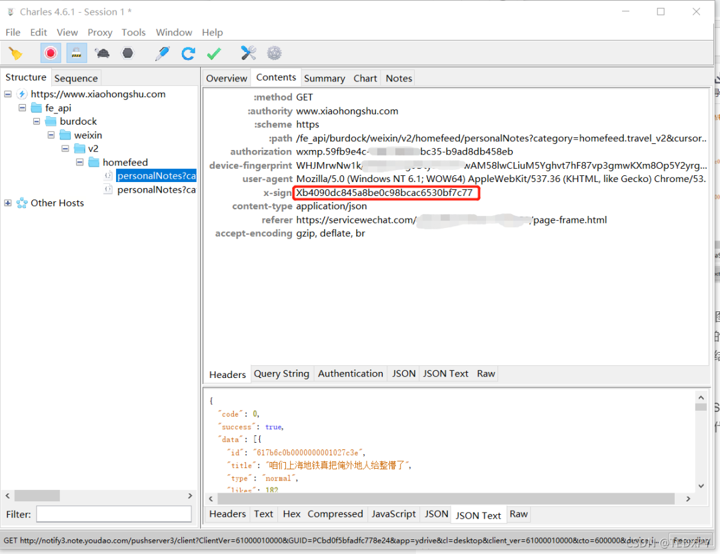Clear session with the broom icon
720x554 pixels.
click(x=15, y=53)
